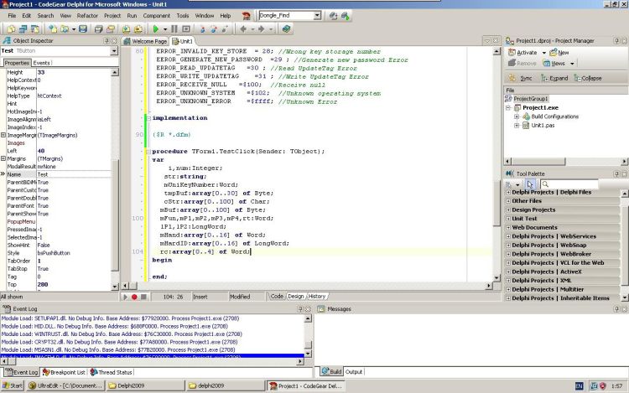Collapse the Project1.exe tree node
Screen dimensions: 629x393
tap(508, 108)
